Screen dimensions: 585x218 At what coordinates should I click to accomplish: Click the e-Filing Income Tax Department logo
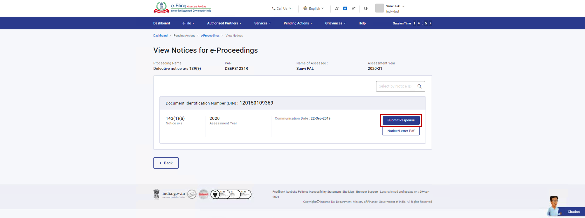click(x=182, y=8)
